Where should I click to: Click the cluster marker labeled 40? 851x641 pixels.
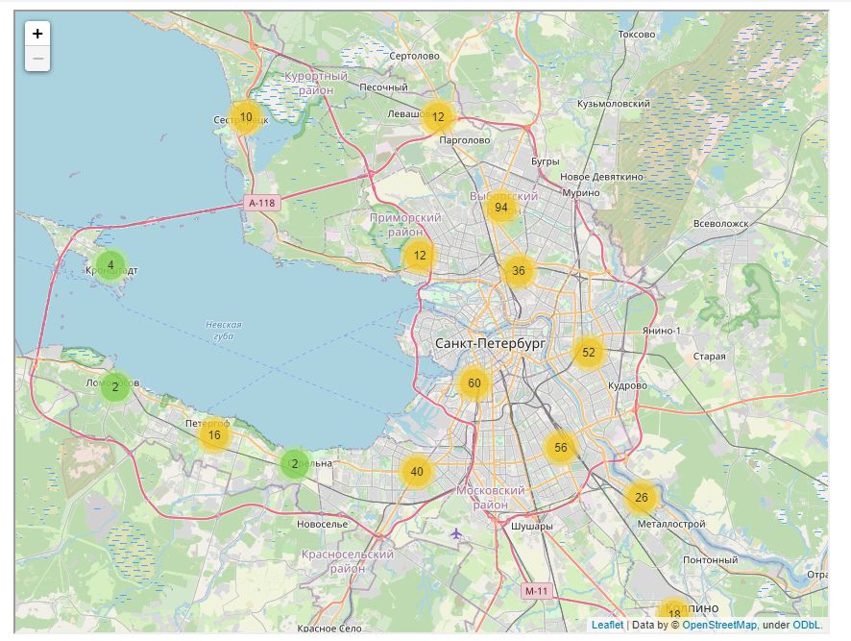[x=417, y=472]
